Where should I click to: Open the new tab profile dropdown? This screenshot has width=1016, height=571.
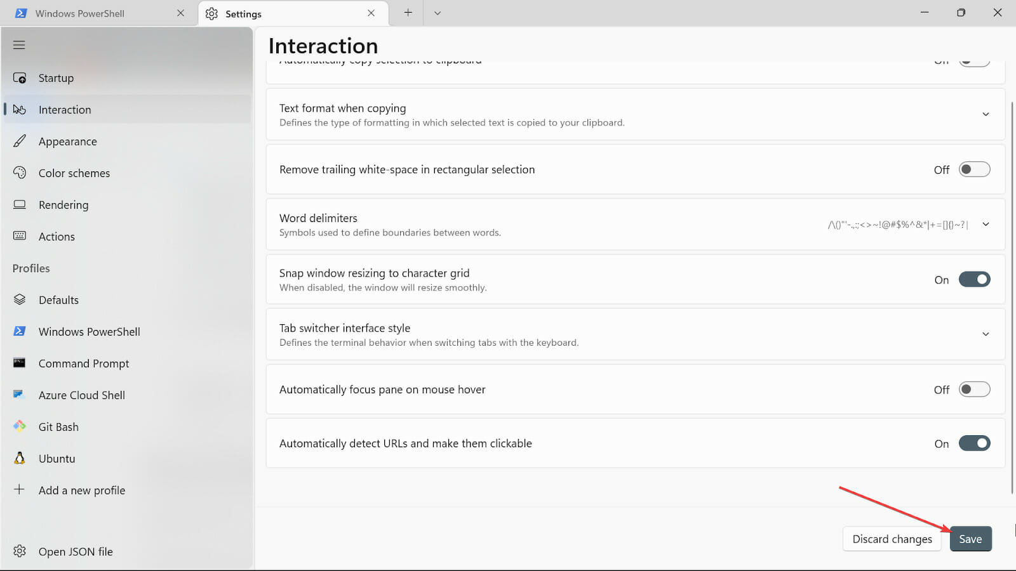(438, 13)
